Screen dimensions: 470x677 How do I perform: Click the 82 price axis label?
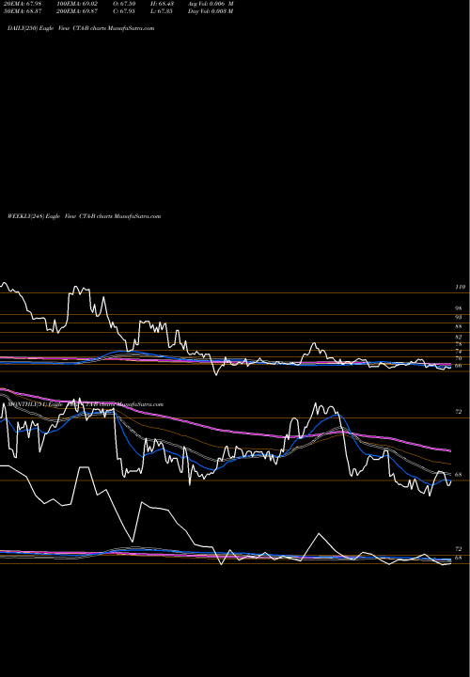click(x=459, y=337)
